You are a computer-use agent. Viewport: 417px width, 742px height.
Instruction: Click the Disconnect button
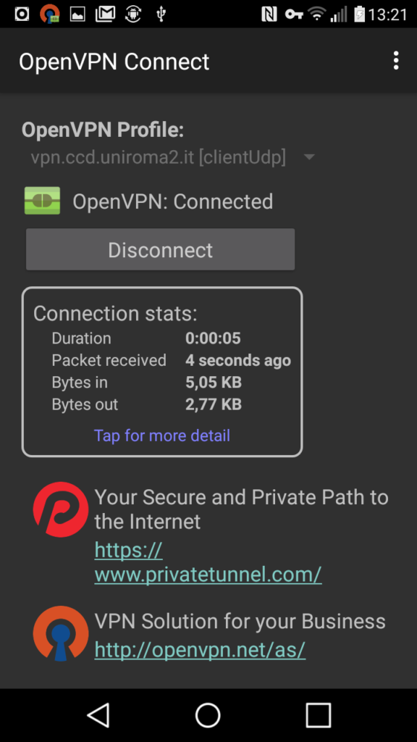[x=160, y=249]
